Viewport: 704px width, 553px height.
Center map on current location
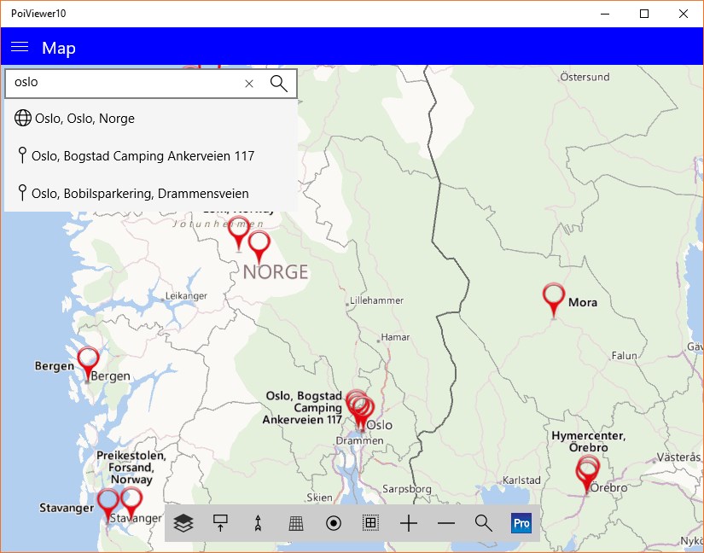coord(333,523)
